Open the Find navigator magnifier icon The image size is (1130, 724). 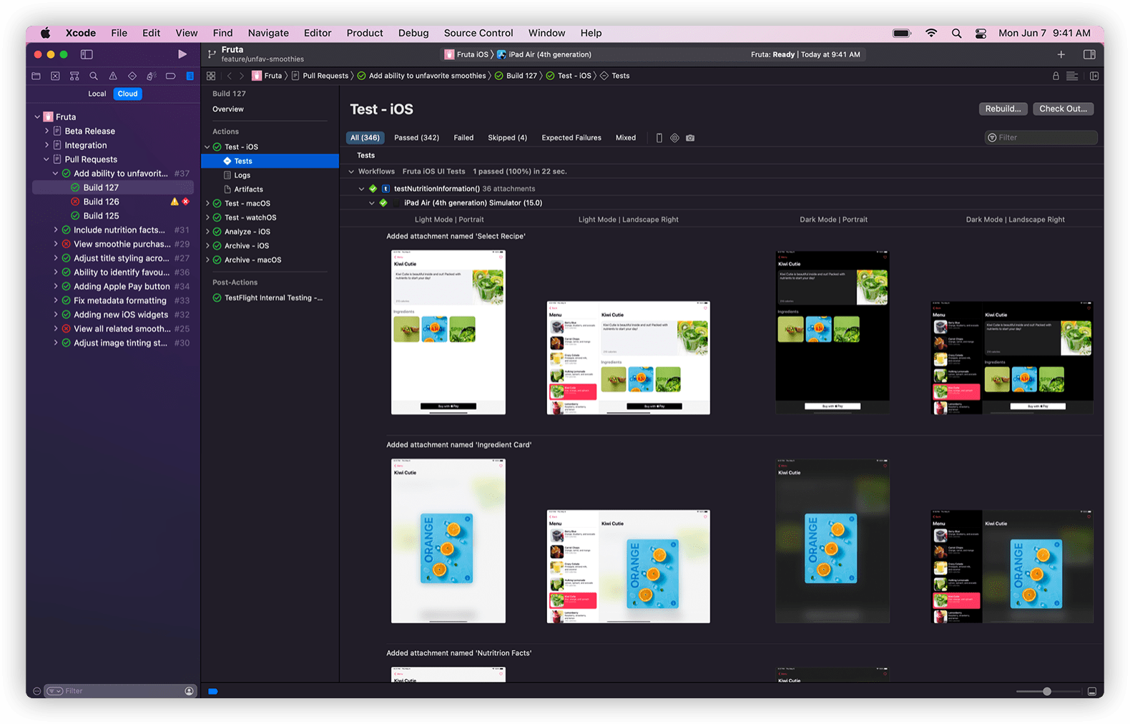point(94,76)
